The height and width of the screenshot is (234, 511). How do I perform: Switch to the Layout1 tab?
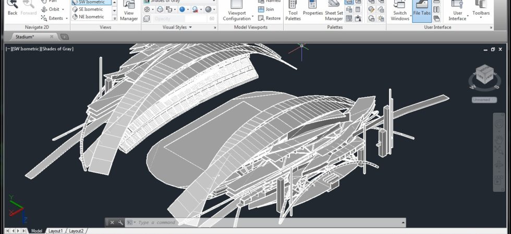55,231
